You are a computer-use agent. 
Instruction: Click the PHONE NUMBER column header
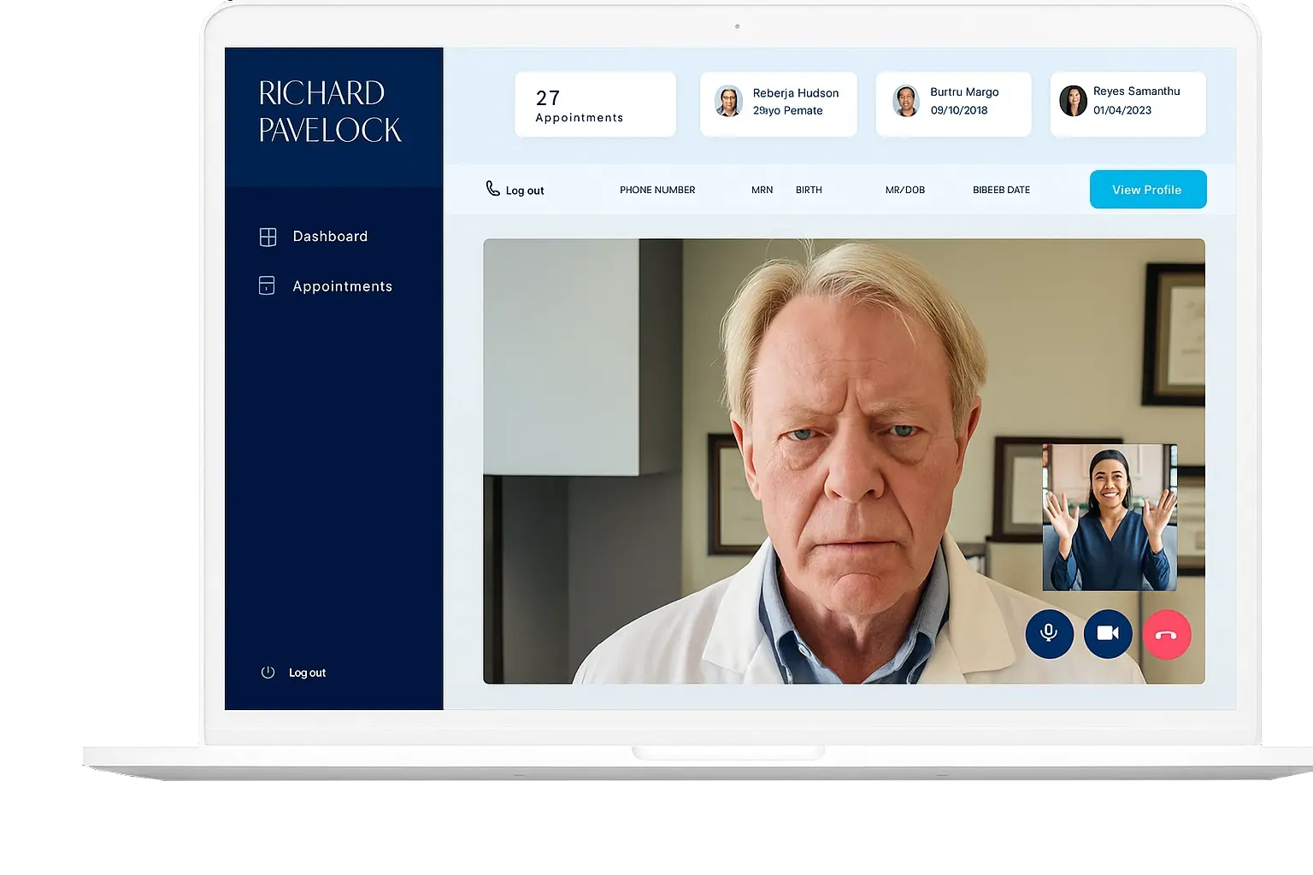657,190
